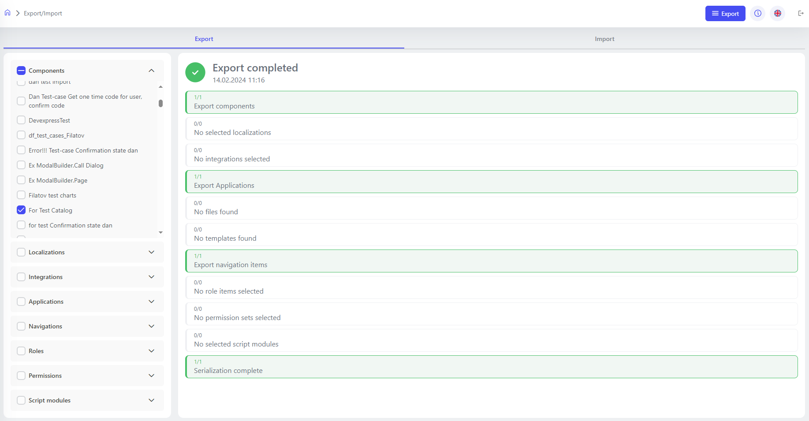Click the components list scroll up arrow

tap(160, 87)
